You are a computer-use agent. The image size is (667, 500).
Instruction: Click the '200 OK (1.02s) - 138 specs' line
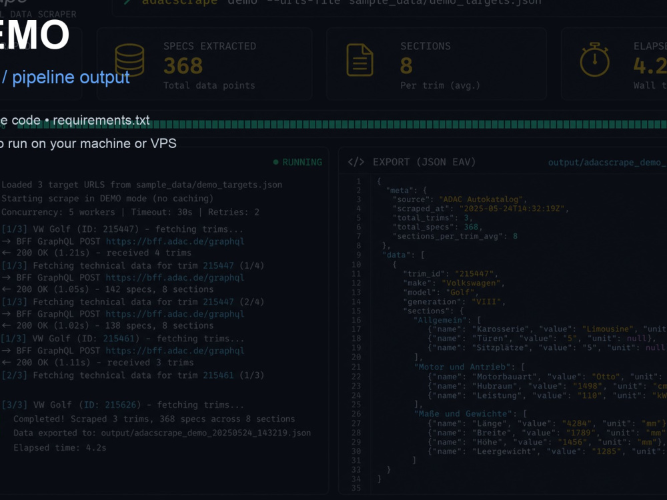click(x=107, y=325)
